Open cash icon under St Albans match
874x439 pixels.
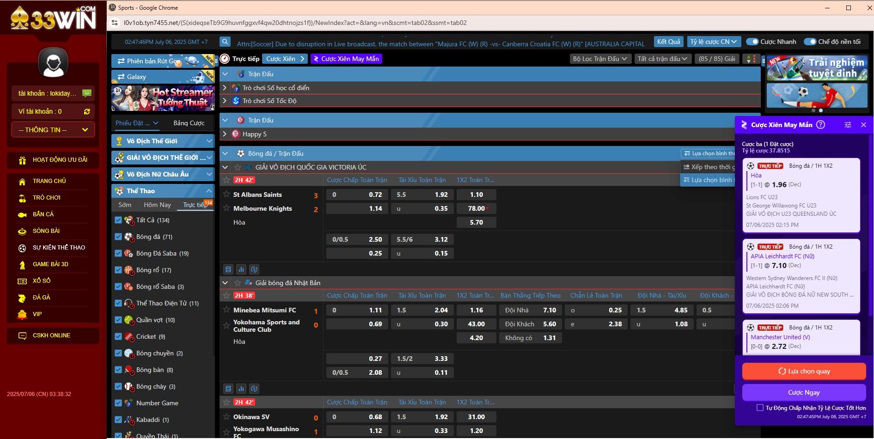[254, 269]
